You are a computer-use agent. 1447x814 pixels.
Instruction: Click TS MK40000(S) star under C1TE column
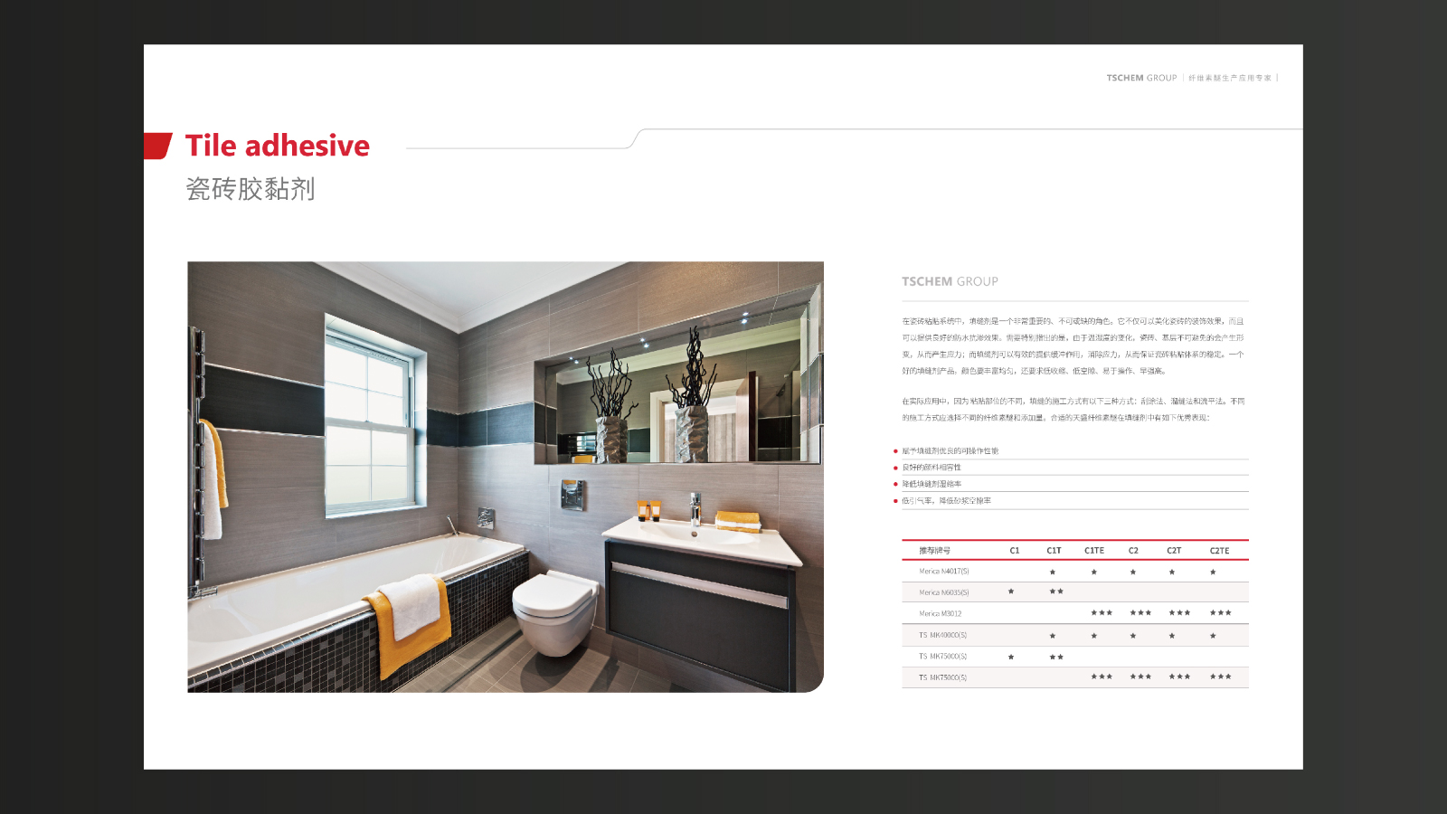click(1093, 636)
